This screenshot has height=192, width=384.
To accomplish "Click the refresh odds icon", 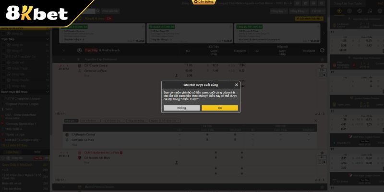I will (322, 50).
